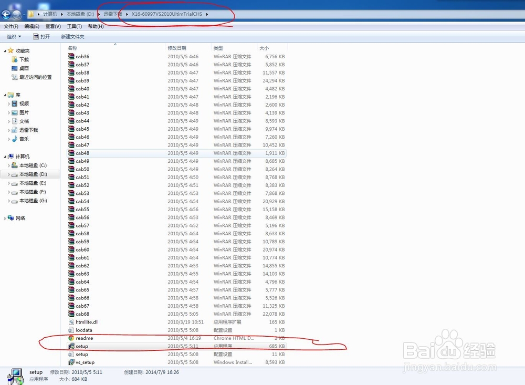Click 计算机 in the address breadcrumb

coord(50,14)
